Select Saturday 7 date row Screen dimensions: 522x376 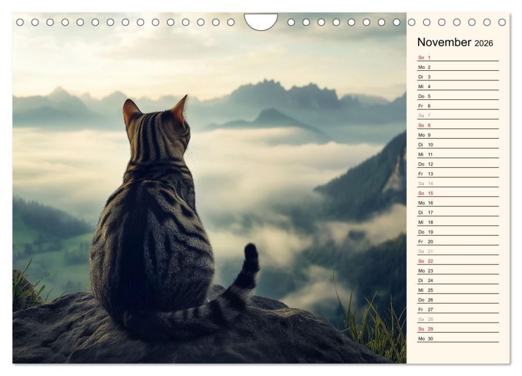458,115
